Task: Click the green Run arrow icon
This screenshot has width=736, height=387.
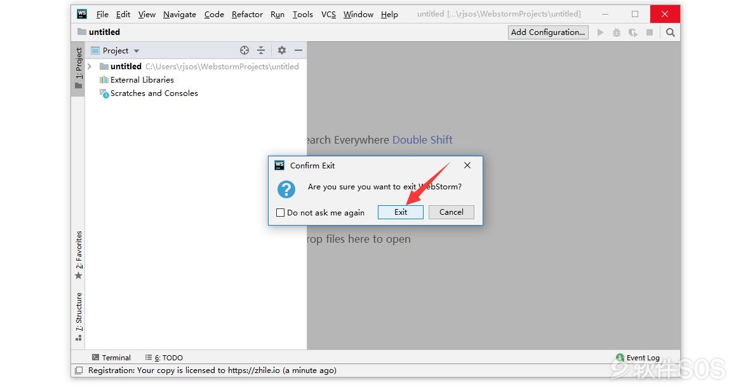Action: tap(600, 32)
